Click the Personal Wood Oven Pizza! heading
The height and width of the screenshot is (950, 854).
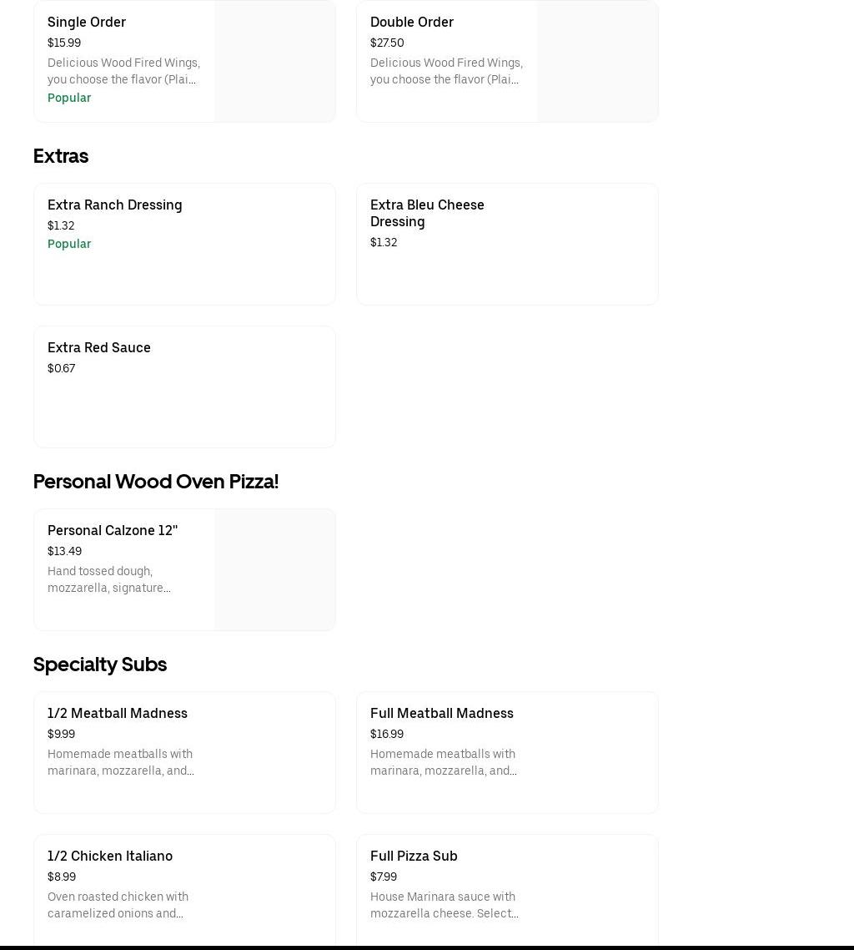point(156,482)
